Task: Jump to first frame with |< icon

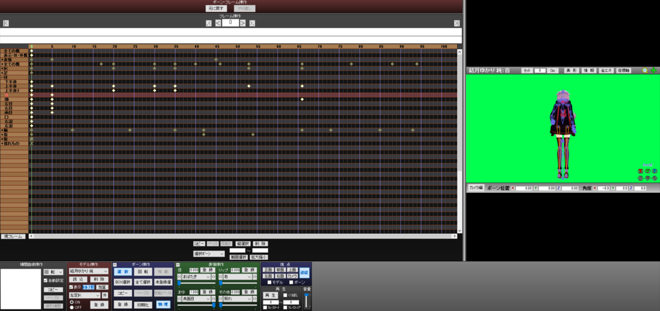Action: 5,23
